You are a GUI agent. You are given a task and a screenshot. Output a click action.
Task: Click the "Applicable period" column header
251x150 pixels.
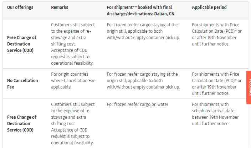click(x=209, y=7)
